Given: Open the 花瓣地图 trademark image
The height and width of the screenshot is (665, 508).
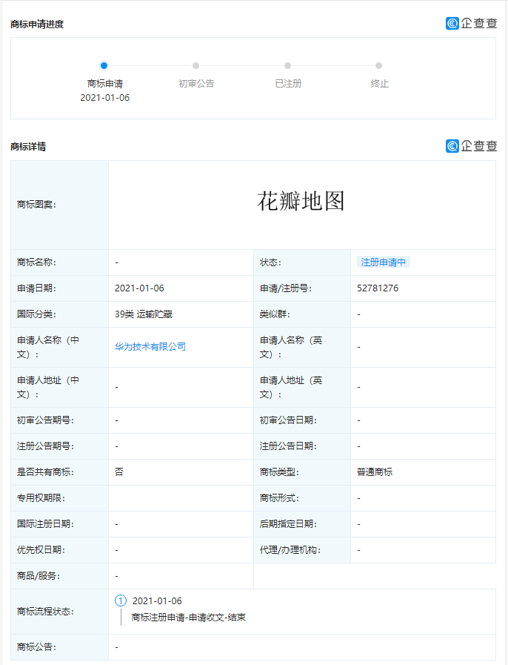Looking at the screenshot, I should coord(301,201).
